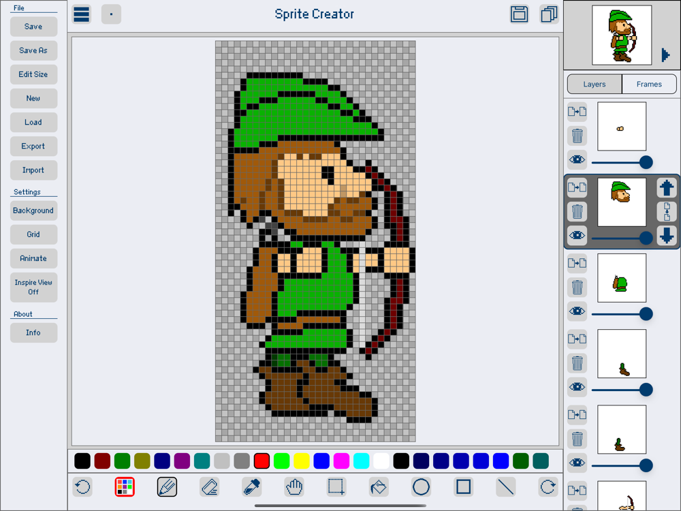Move selected head layer up
Screen dimensions: 681x511
pos(667,188)
